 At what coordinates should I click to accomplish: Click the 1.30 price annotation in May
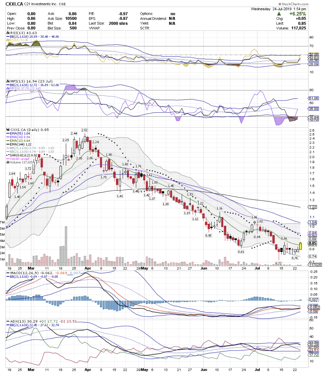166,204
